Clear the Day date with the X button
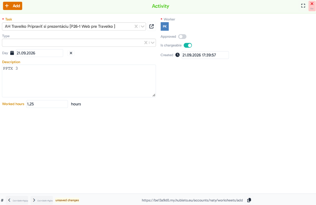 pyautogui.click(x=71, y=53)
